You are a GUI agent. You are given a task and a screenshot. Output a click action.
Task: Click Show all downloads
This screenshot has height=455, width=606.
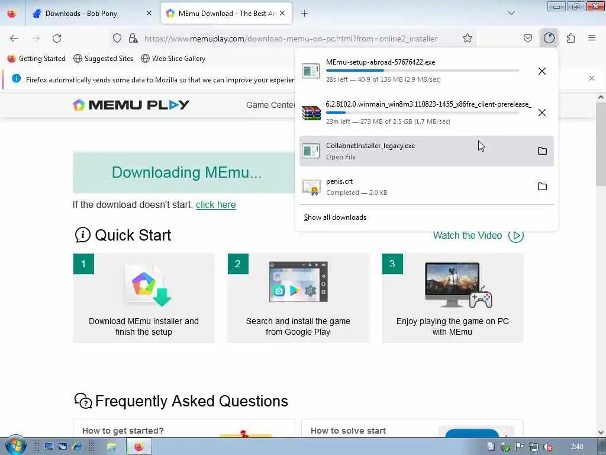pos(335,217)
